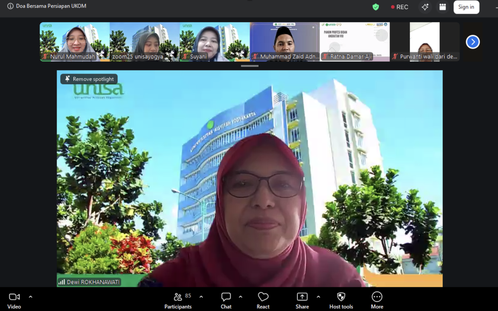Expand the Chat options caret
The width and height of the screenshot is (498, 311).
pos(241,297)
